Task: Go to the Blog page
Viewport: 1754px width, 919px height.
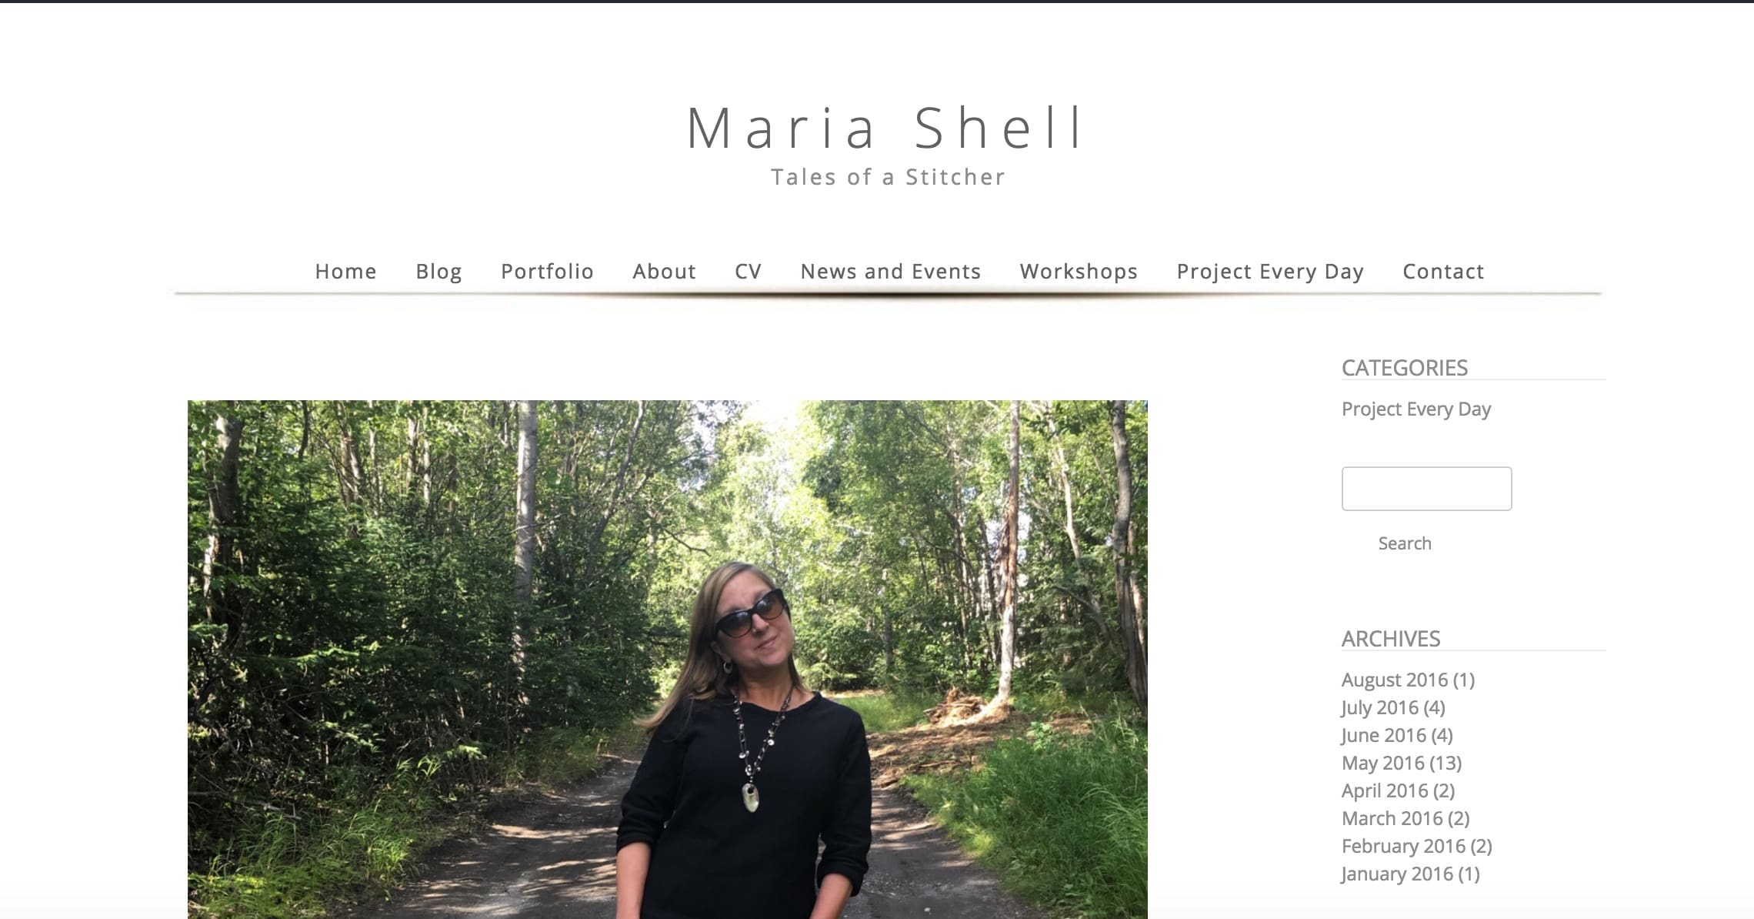Action: 438,271
